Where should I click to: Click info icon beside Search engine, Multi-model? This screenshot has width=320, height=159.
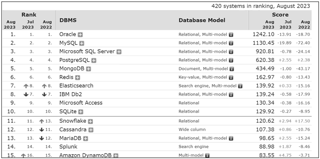point(240,86)
